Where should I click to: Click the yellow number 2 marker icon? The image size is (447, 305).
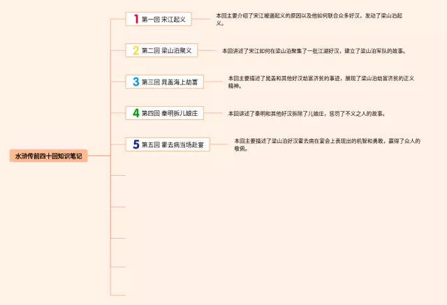click(135, 50)
